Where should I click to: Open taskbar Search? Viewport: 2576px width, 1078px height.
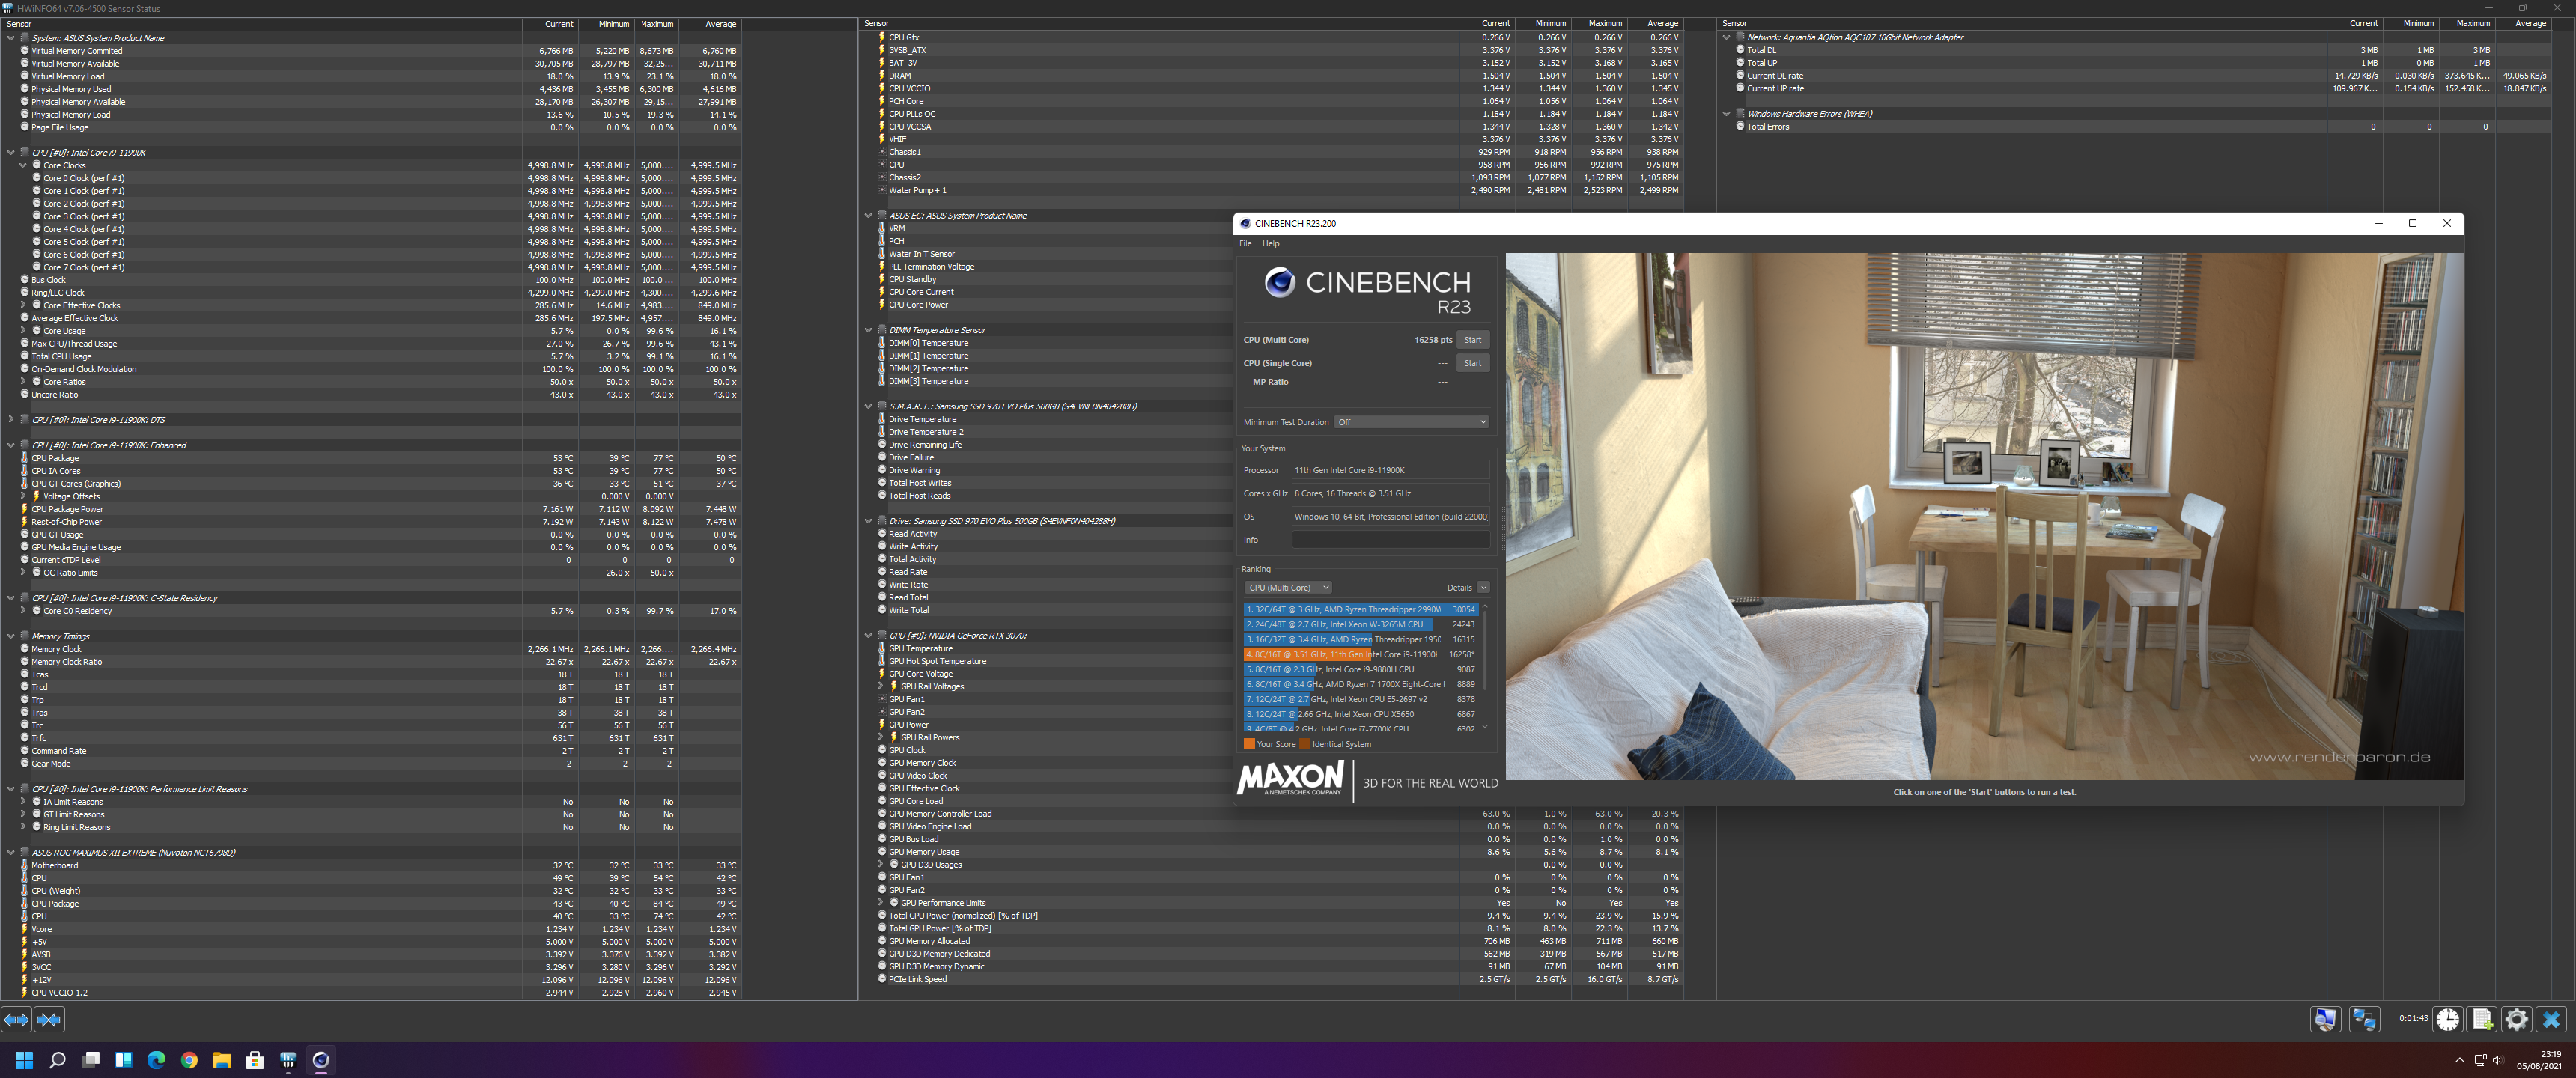click(57, 1060)
